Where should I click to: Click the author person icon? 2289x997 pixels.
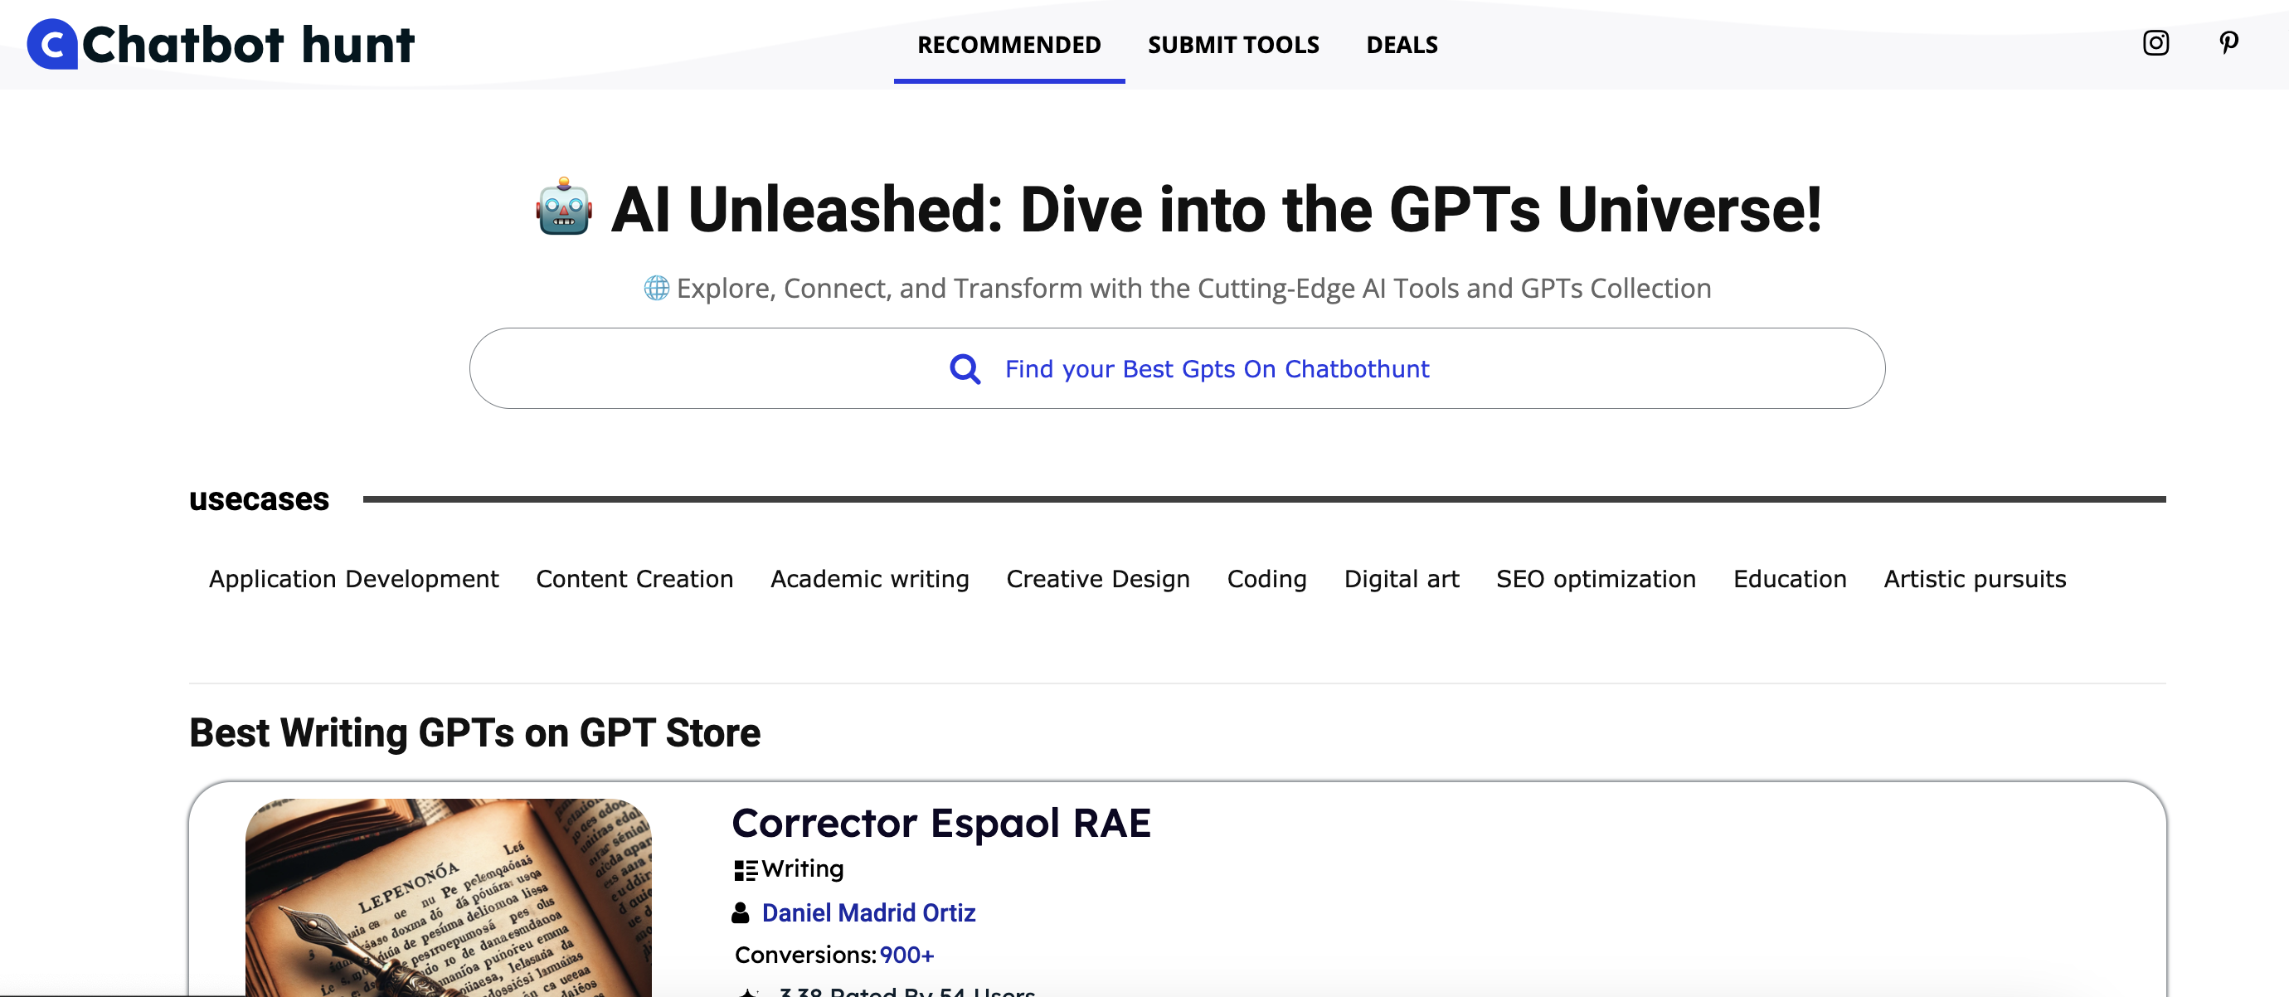point(740,912)
